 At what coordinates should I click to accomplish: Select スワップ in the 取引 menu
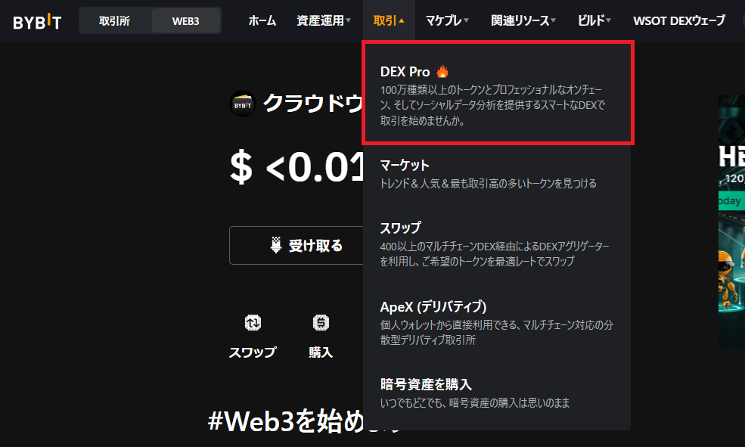click(x=497, y=244)
